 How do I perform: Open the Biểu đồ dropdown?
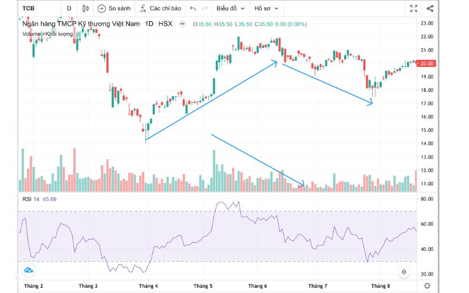coord(229,9)
